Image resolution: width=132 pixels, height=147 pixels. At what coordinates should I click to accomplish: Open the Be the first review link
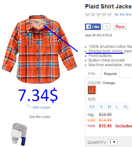123,14
